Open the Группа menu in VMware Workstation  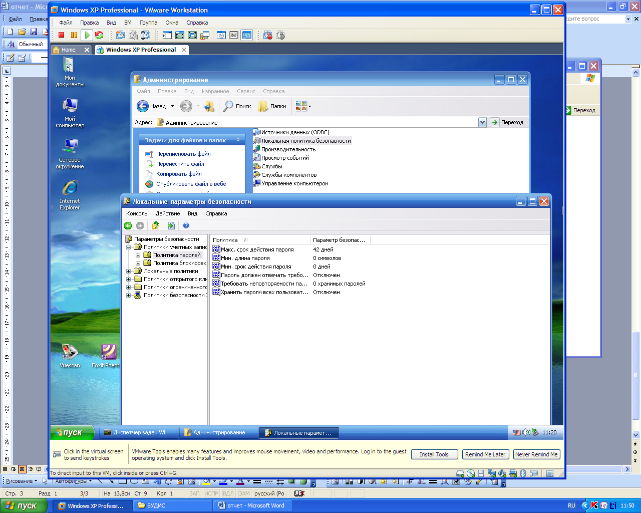coord(148,23)
